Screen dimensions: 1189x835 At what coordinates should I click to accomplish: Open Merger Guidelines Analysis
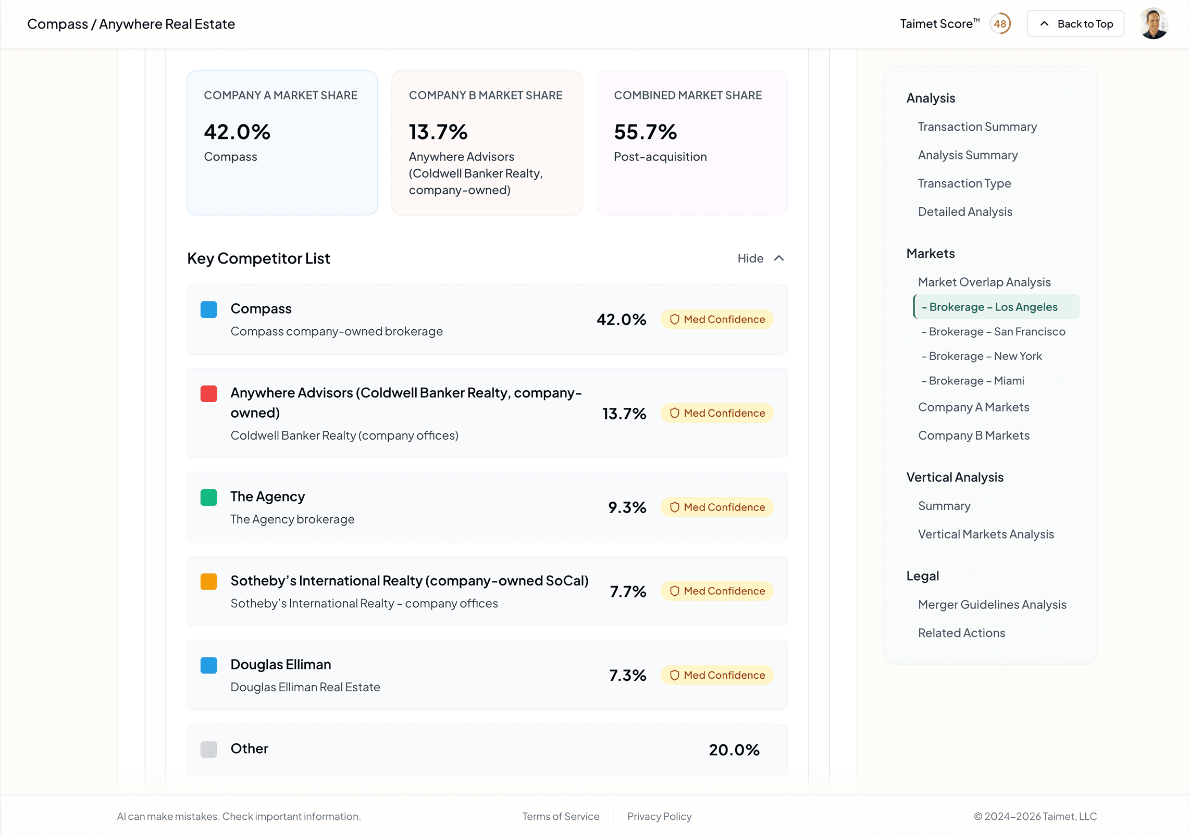[x=992, y=605]
